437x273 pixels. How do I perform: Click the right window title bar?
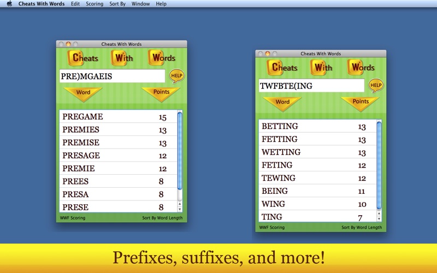click(321, 54)
